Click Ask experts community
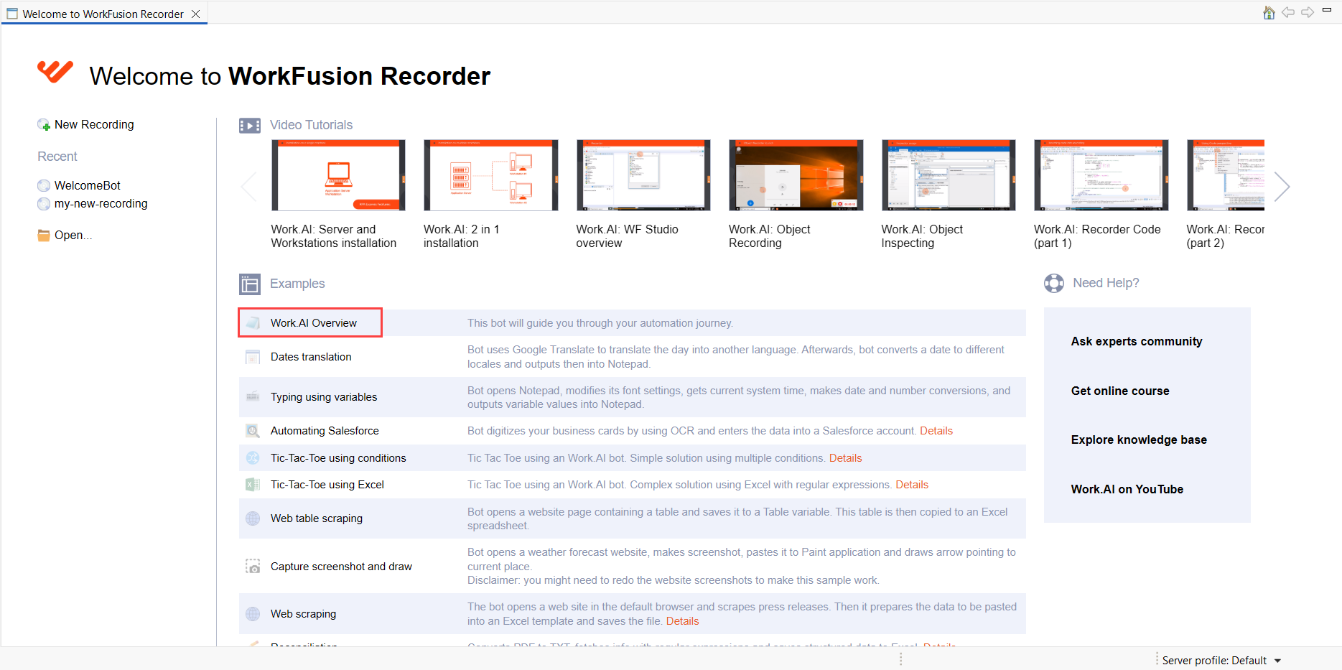This screenshot has width=1342, height=670. (1137, 342)
